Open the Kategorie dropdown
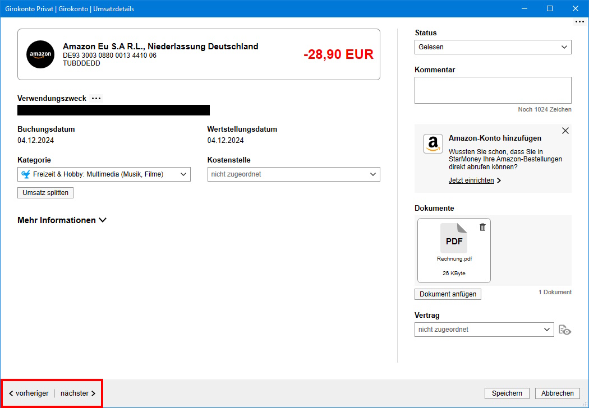Viewport: 589px width, 408px height. (x=104, y=174)
